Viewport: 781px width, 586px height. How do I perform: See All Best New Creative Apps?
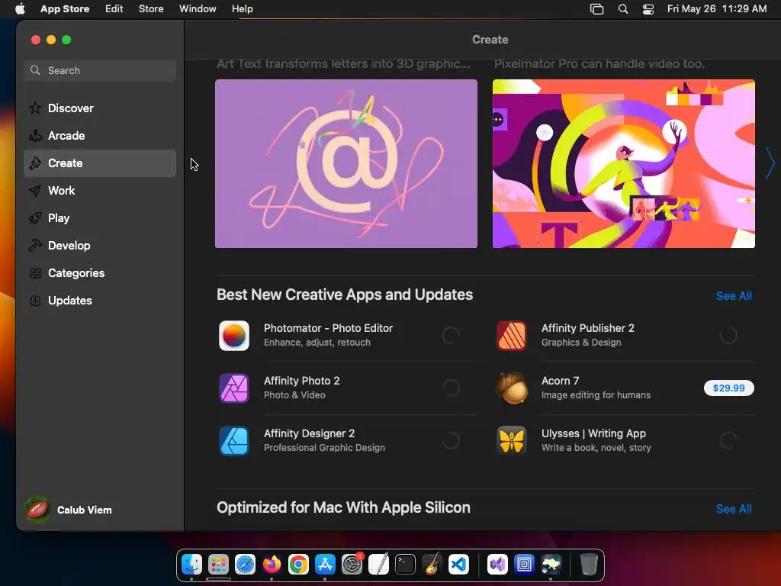[x=734, y=295]
